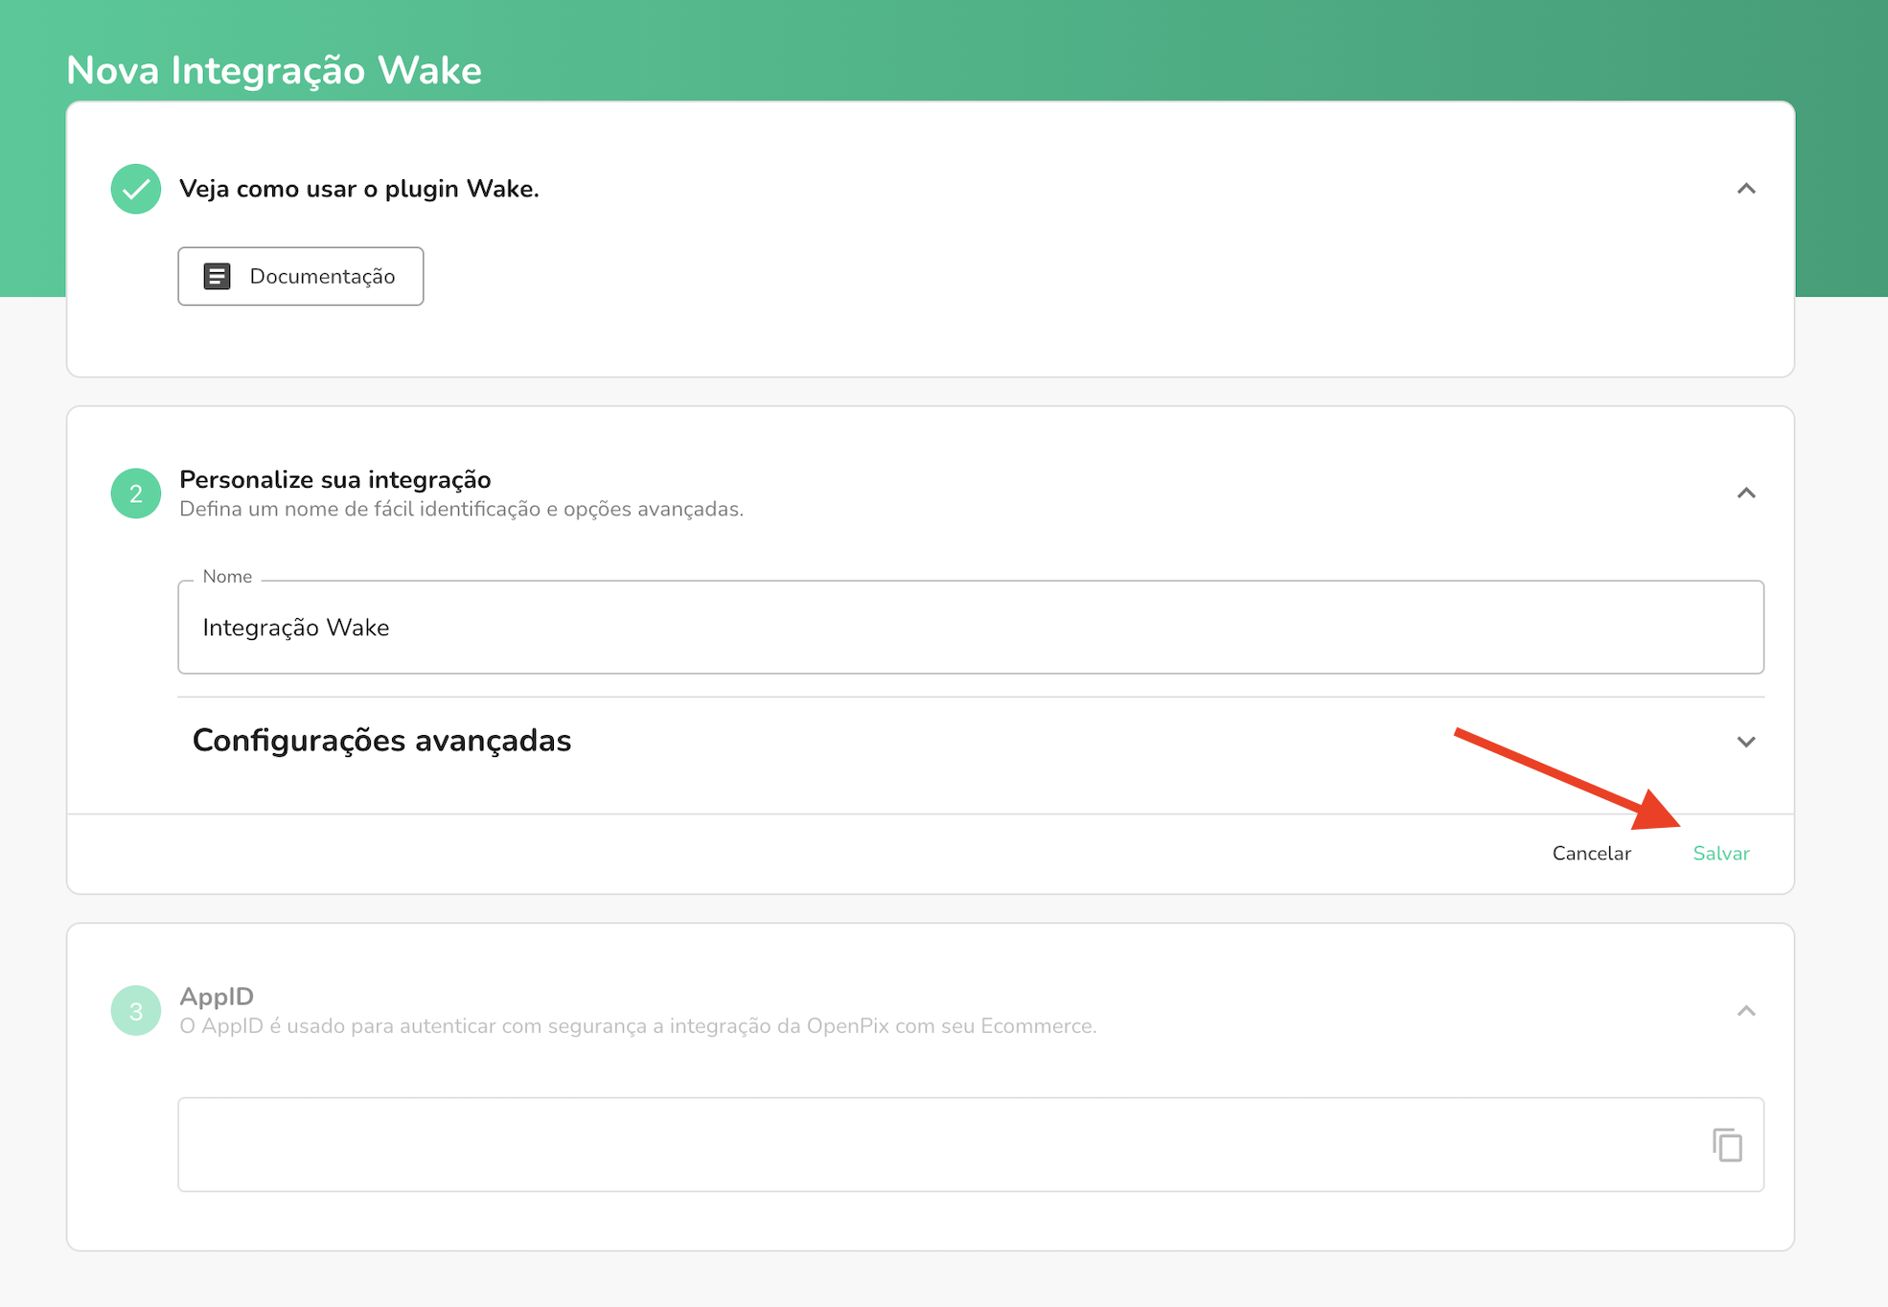
Task: Save the integration with Salvar
Action: 1720,853
